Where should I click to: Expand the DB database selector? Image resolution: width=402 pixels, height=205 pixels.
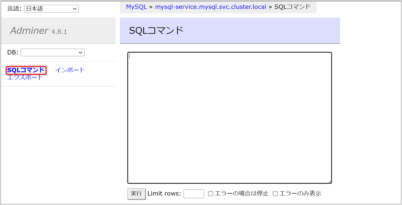52,53
